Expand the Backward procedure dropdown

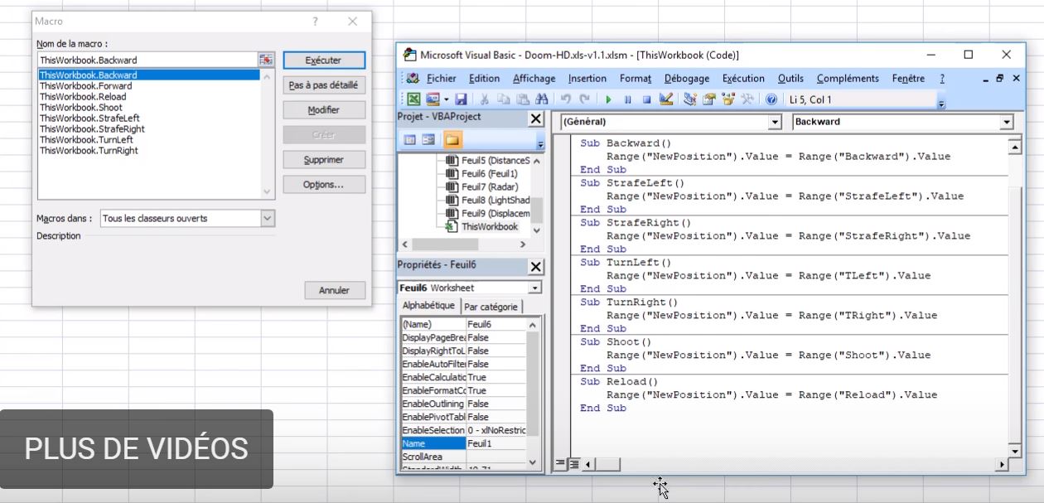[x=1007, y=122]
